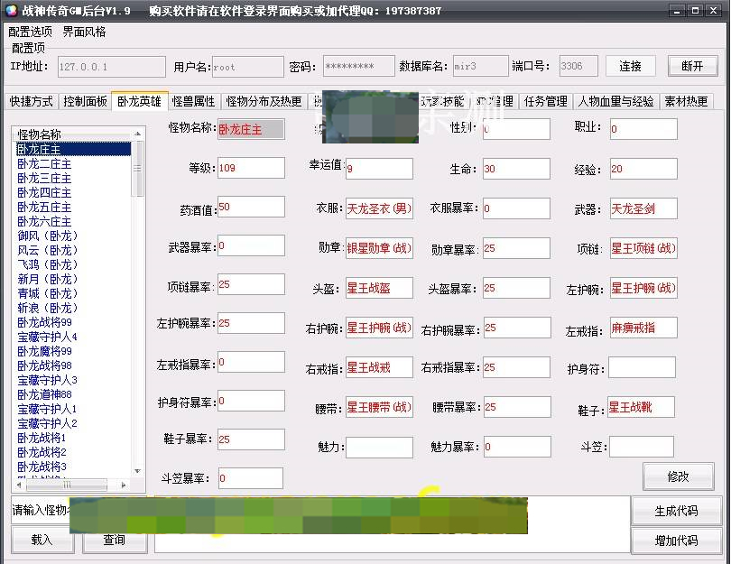Open the 怪兽属性 tab
The width and height of the screenshot is (731, 564).
pos(193,101)
